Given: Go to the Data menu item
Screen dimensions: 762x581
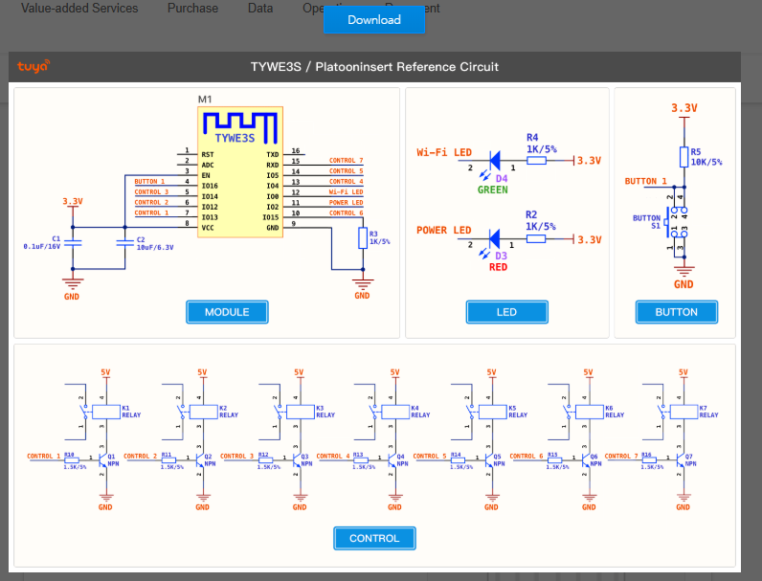Looking at the screenshot, I should coord(260,9).
